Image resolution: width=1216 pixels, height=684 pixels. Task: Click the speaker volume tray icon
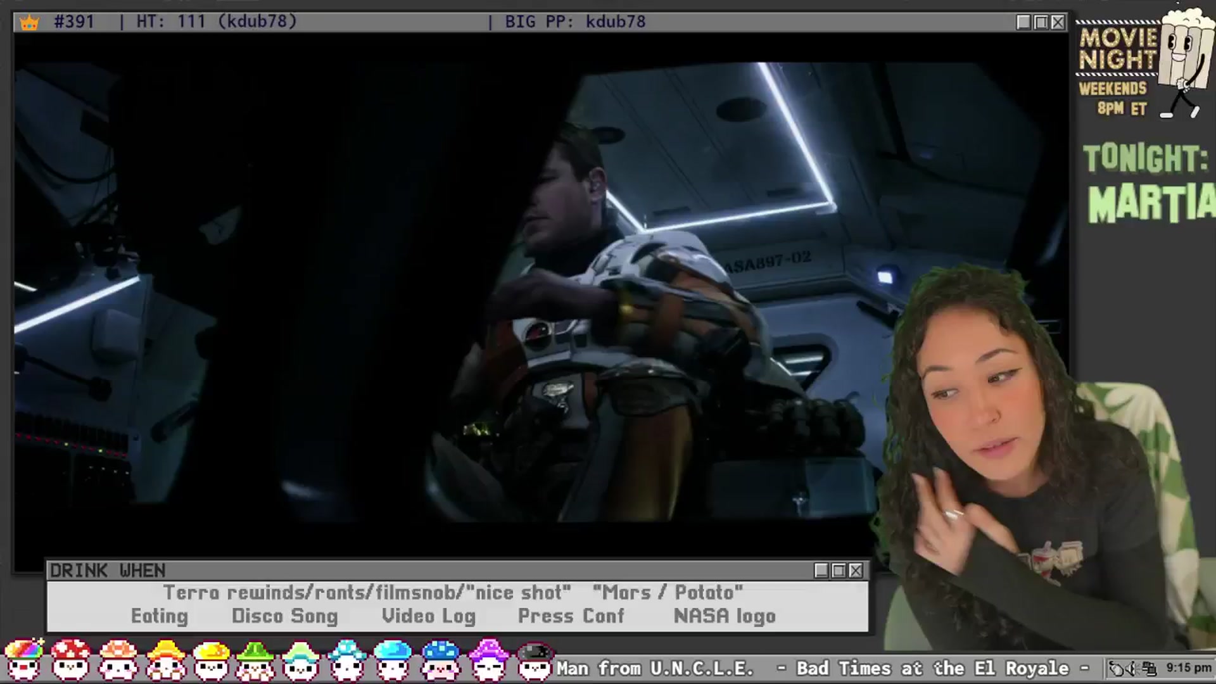(x=1132, y=669)
